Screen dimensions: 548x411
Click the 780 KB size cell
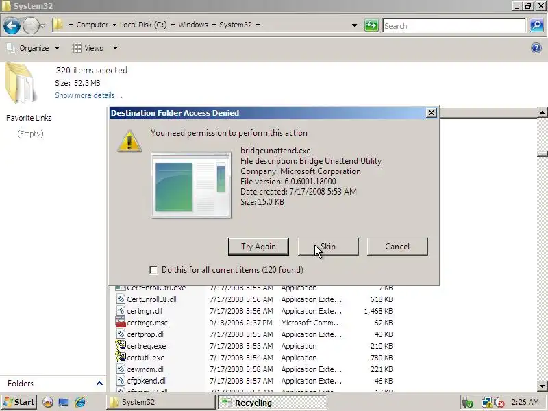(x=382, y=358)
